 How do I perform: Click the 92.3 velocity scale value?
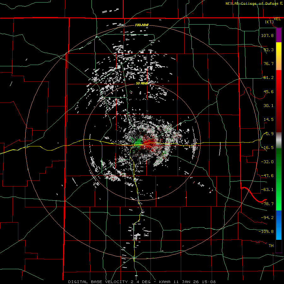269,50
